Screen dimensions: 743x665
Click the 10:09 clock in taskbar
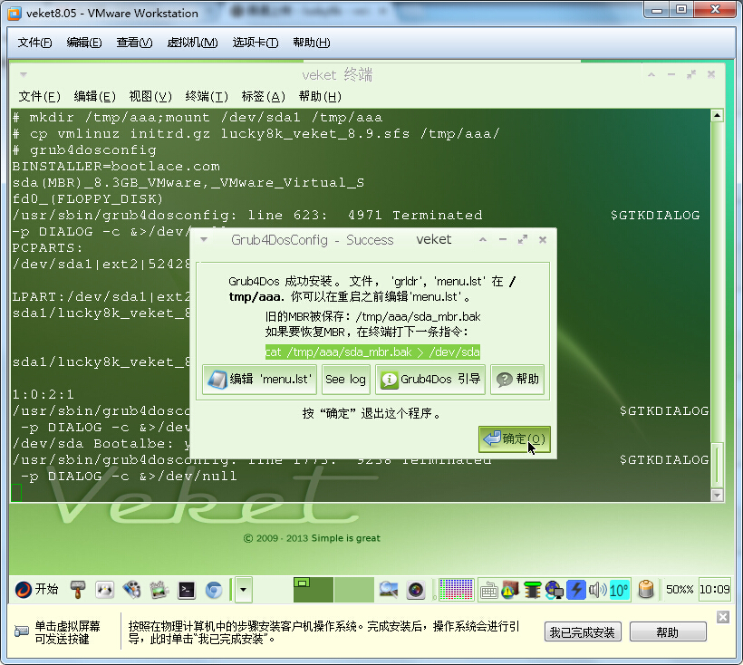click(x=715, y=590)
